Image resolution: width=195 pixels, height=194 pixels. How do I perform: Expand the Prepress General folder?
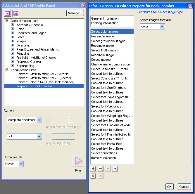[x=13, y=62]
